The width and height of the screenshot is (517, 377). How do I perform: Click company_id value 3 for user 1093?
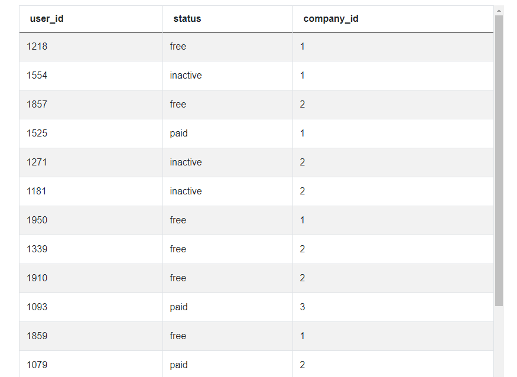pos(303,307)
